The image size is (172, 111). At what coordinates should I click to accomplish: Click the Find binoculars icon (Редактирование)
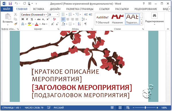click(x=155, y=15)
